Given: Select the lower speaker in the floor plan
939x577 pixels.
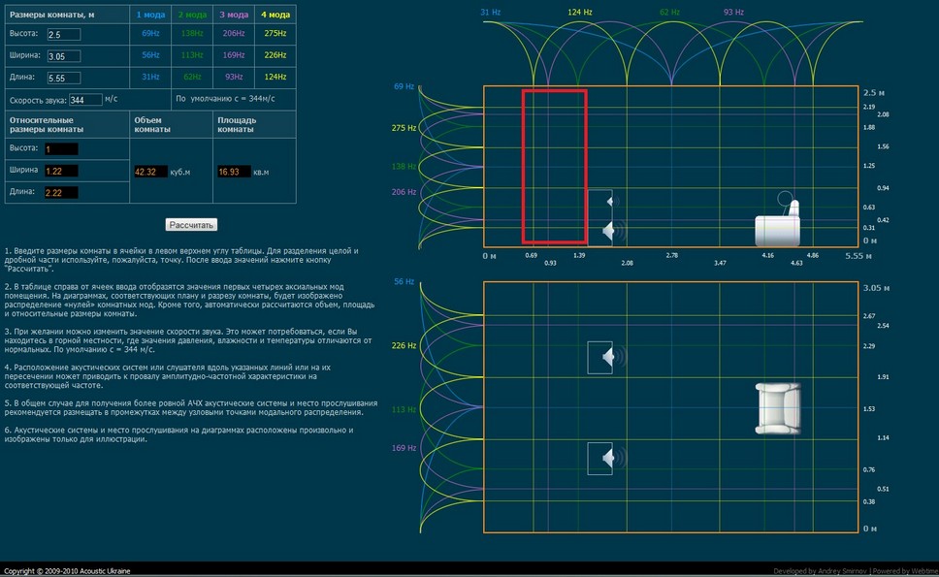Looking at the screenshot, I should pos(600,458).
